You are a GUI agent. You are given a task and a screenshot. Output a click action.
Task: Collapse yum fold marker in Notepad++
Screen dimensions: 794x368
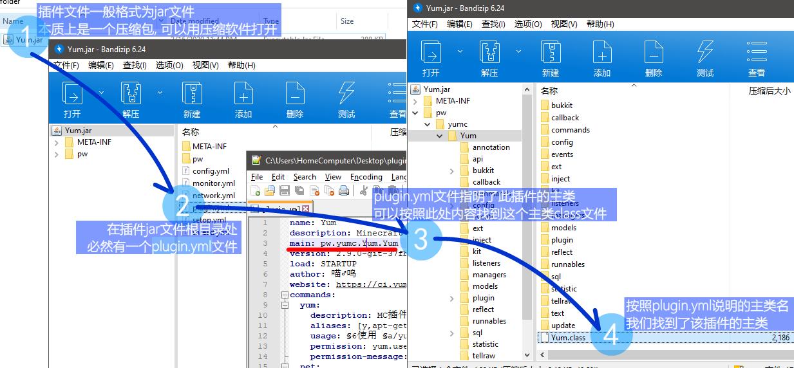[283, 305]
